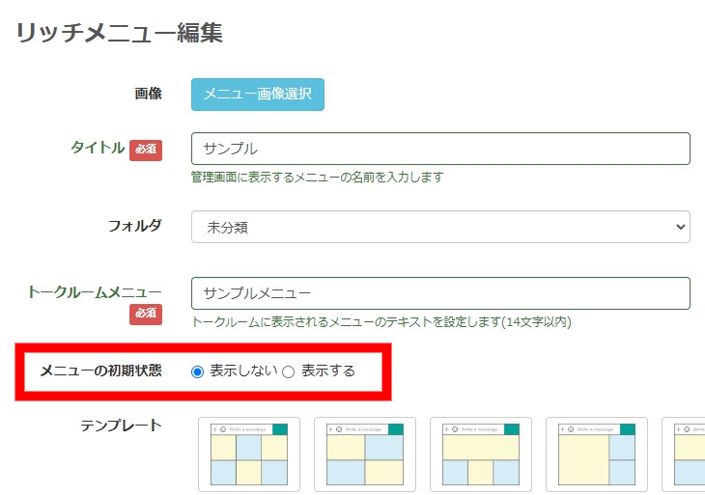
Task: Click the 画像 label
Action: coord(148,94)
